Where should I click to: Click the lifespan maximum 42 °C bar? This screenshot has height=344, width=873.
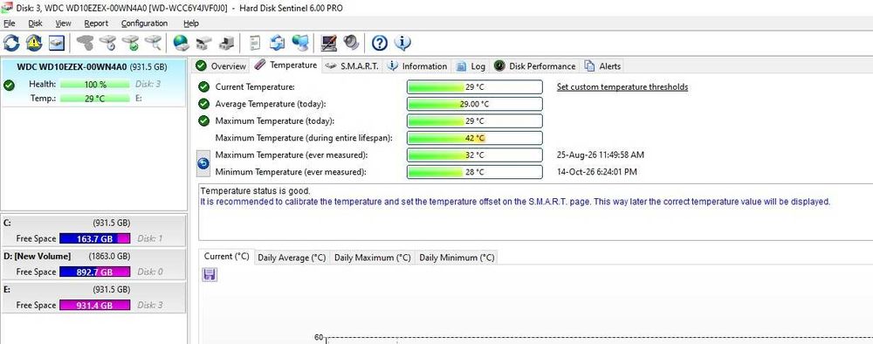point(475,138)
